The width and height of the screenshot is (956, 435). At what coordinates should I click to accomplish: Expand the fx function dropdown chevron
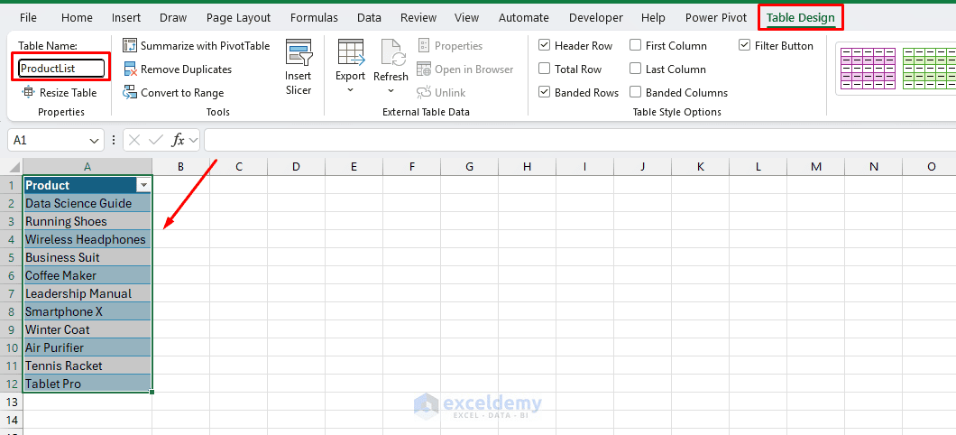[x=194, y=140]
